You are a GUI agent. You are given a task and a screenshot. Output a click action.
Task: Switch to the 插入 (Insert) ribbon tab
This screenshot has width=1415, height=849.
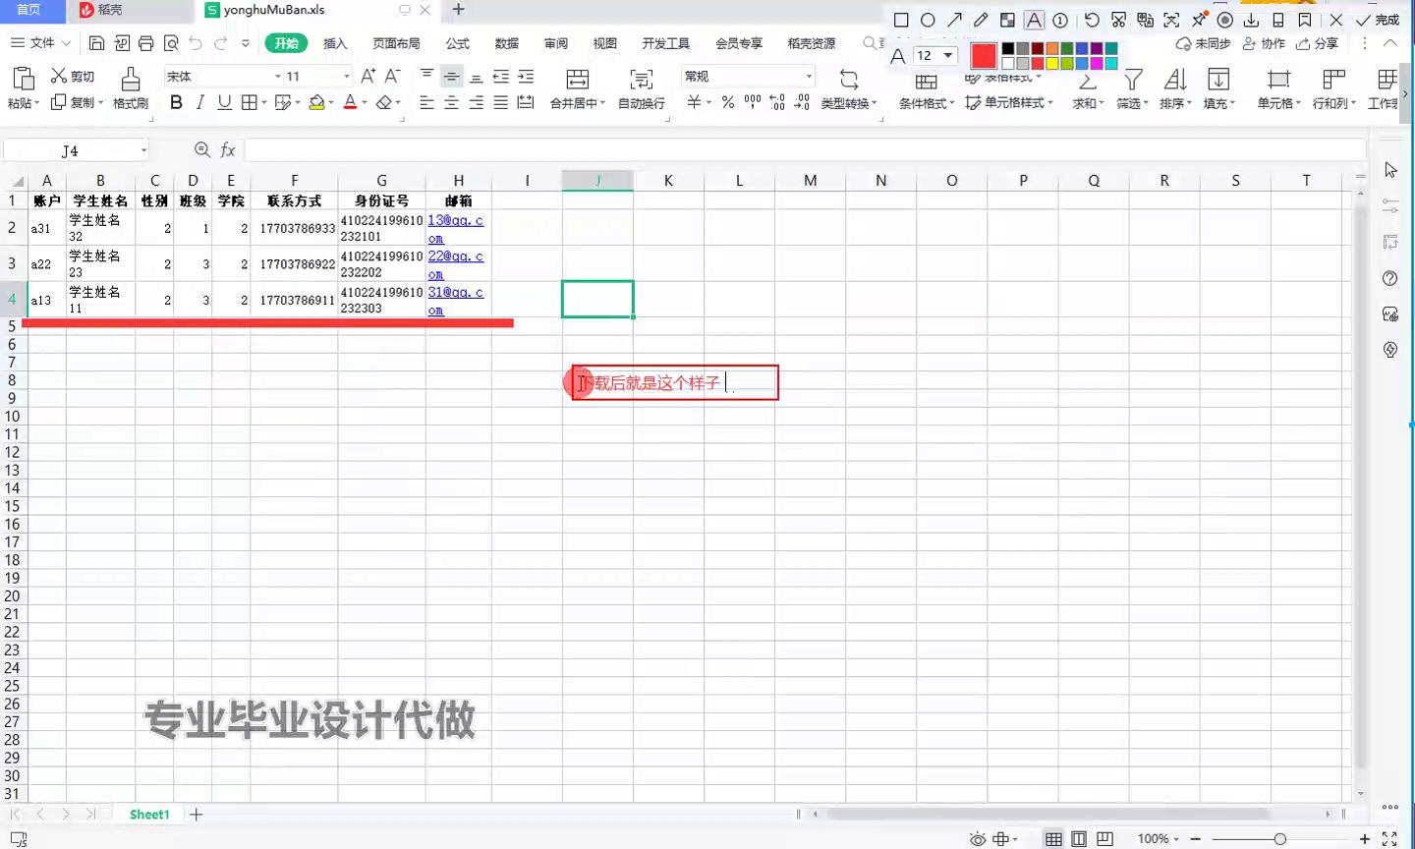pyautogui.click(x=335, y=43)
